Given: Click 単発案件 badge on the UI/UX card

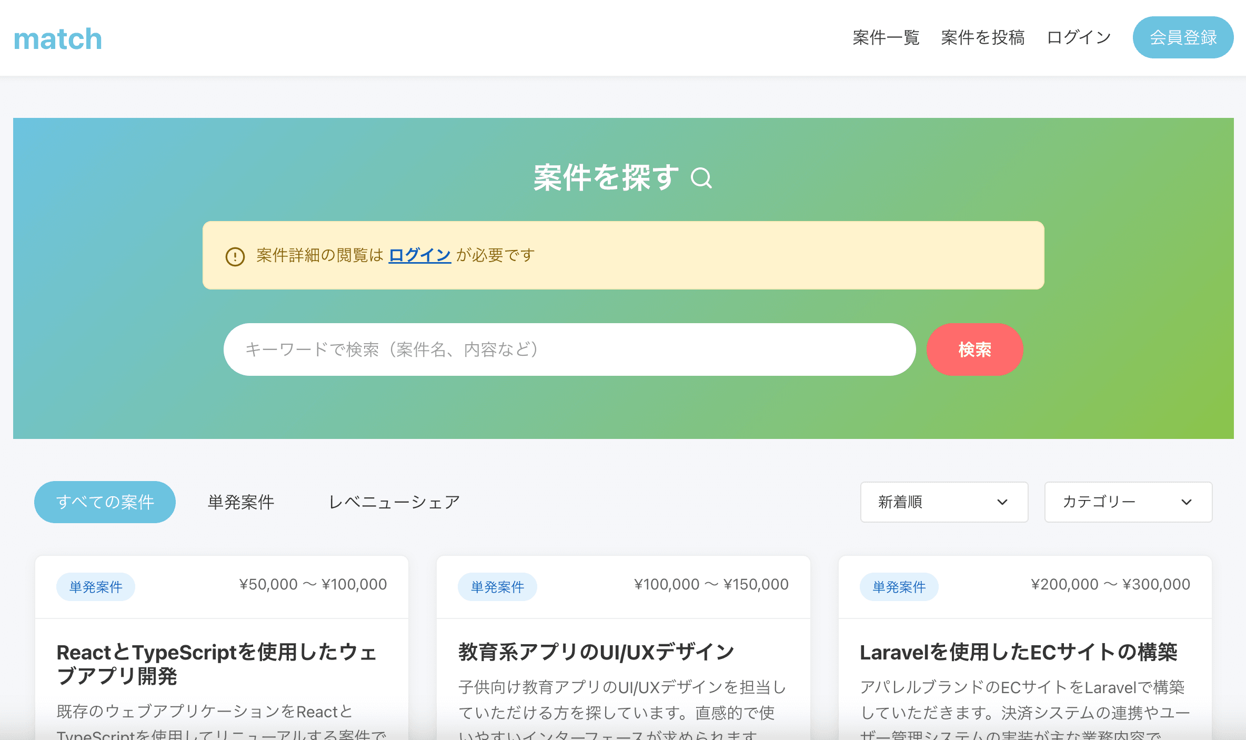Looking at the screenshot, I should [497, 587].
